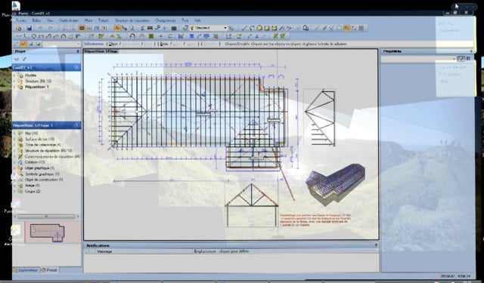Open the Fichier menu
This screenshot has height=283, width=484.
click(21, 20)
